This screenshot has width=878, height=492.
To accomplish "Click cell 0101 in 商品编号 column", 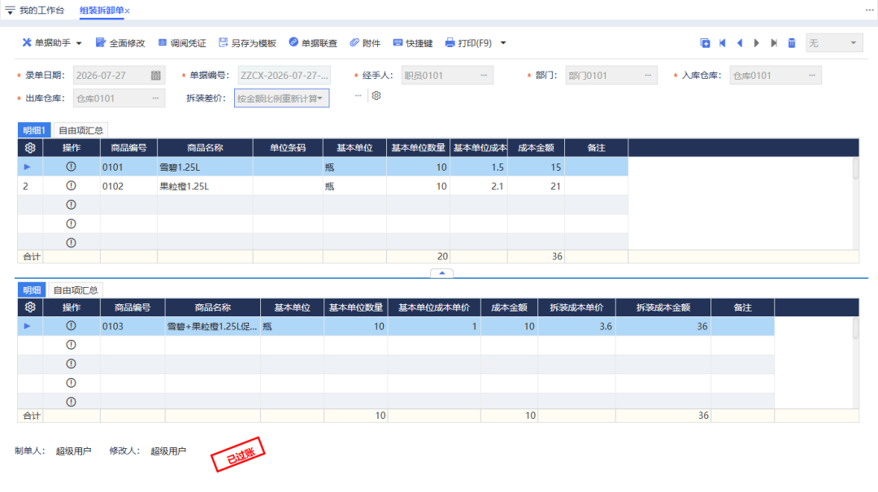I will pyautogui.click(x=128, y=167).
